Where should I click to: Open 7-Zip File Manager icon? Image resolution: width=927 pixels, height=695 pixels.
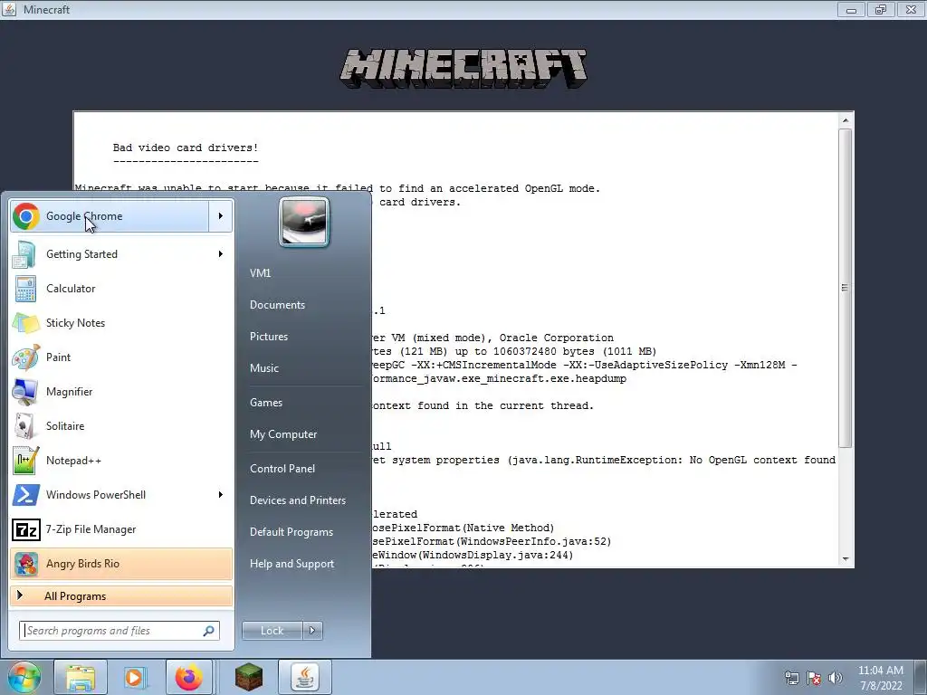click(24, 528)
